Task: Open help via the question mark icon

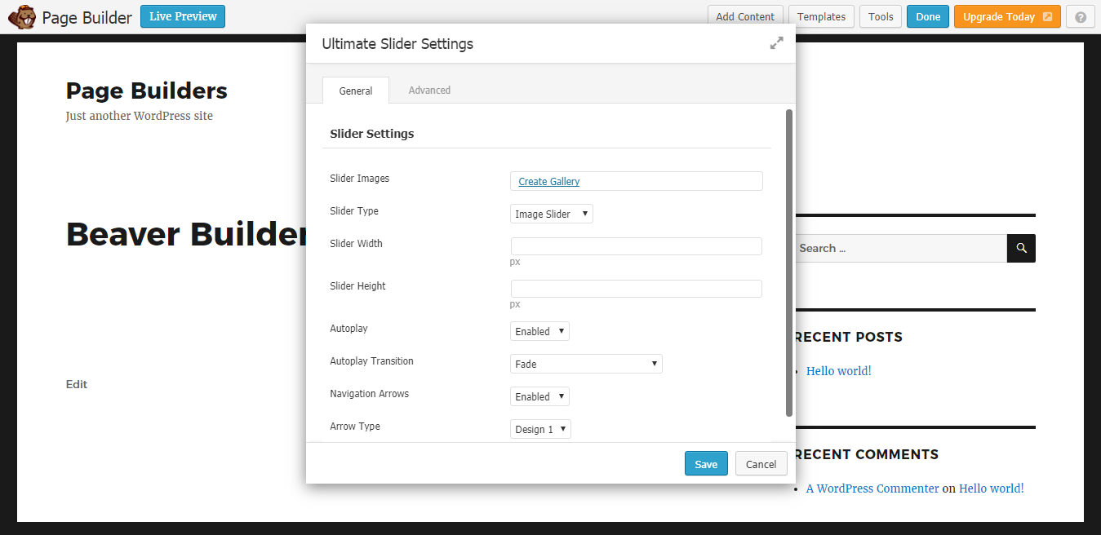Action: click(x=1081, y=17)
